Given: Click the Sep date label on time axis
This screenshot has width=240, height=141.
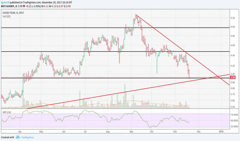Looking at the screenshot, I should click(x=131, y=132).
